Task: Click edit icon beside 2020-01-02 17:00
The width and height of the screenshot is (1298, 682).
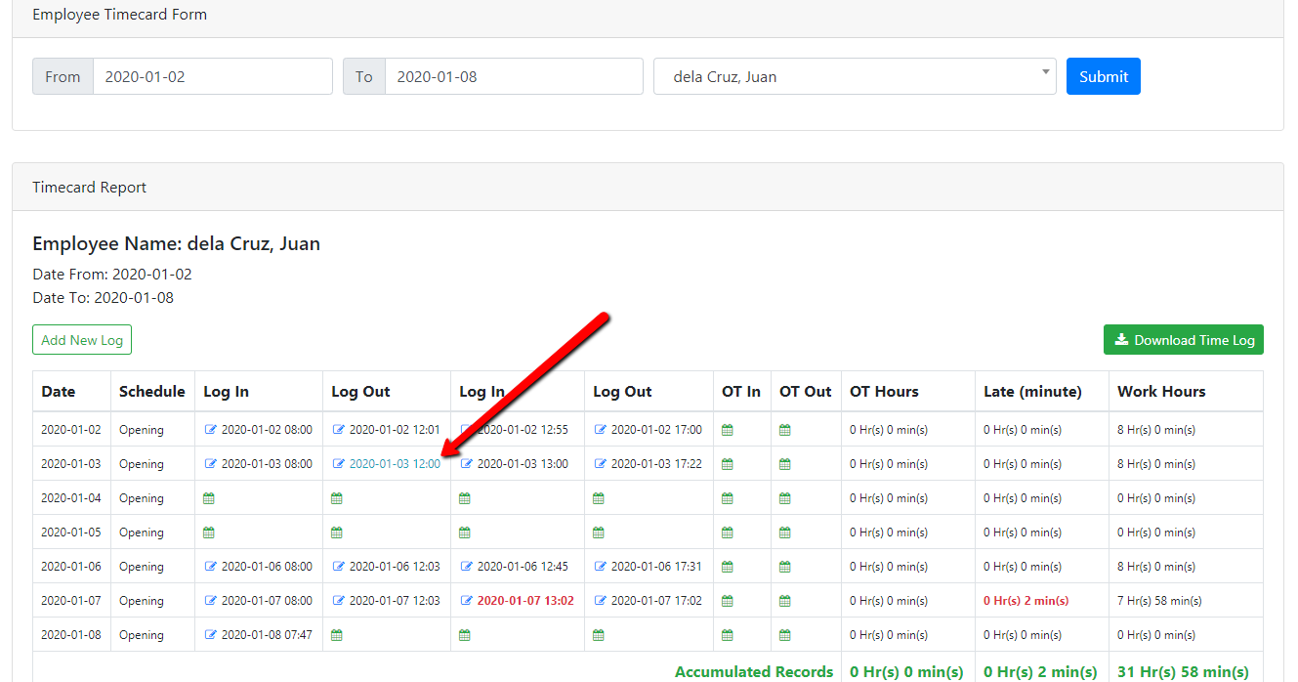Action: pyautogui.click(x=600, y=430)
